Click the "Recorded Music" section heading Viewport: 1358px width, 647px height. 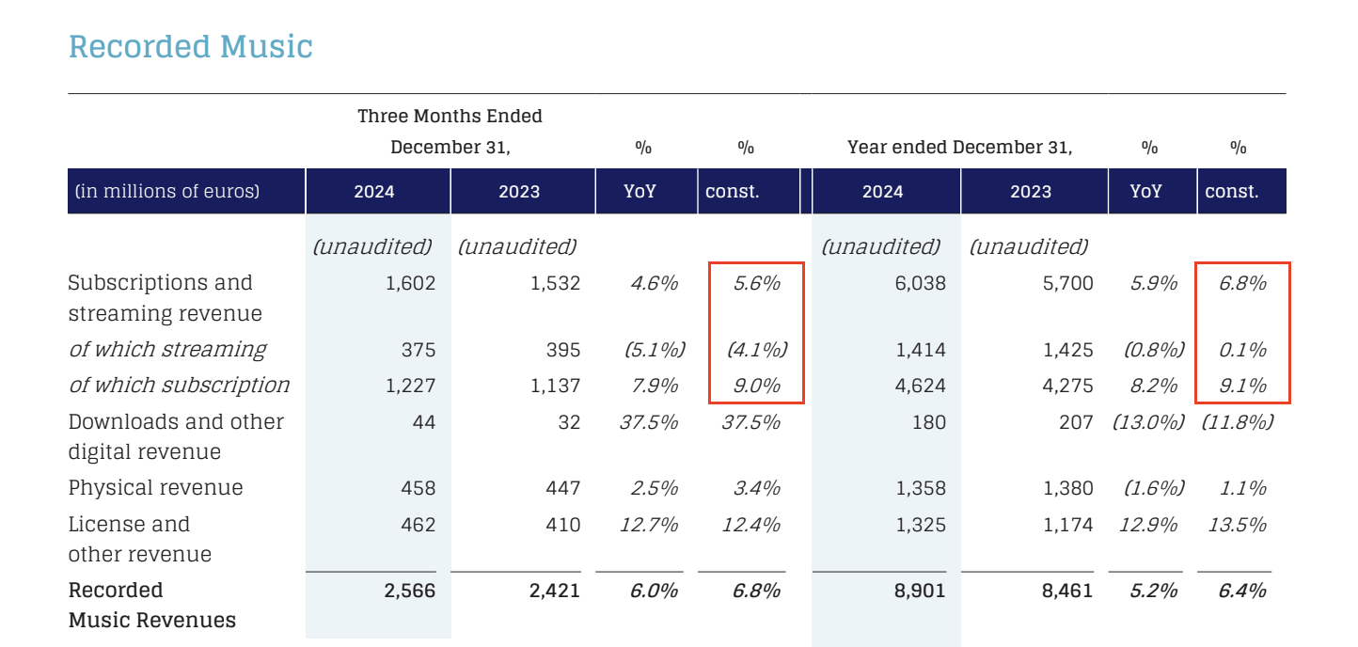point(191,46)
